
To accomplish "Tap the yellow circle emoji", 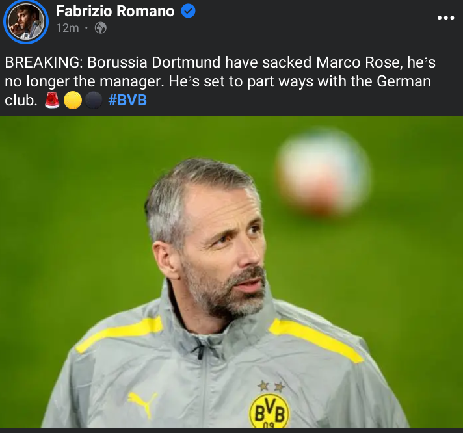I will pos(72,100).
